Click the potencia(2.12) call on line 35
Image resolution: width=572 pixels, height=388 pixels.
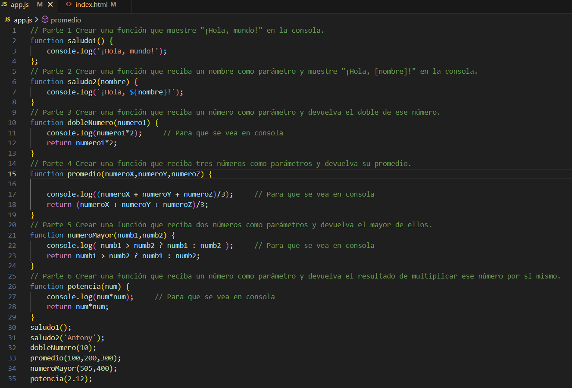[61, 379]
